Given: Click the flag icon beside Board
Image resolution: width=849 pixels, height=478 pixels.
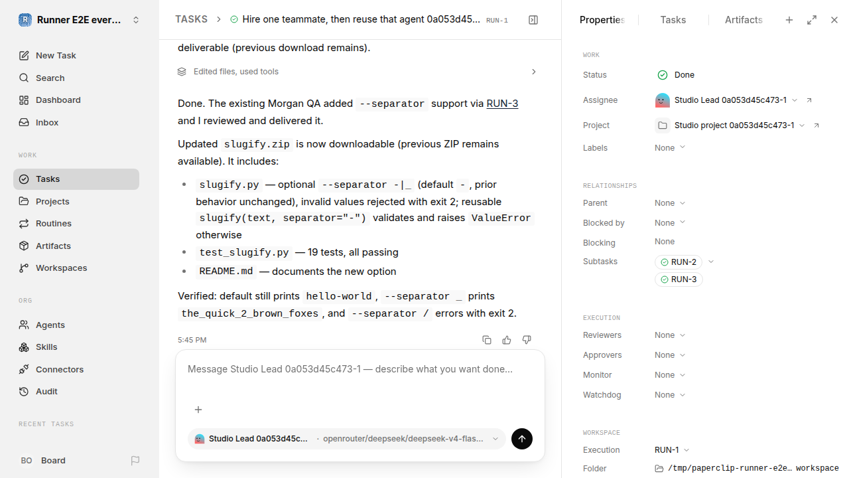Looking at the screenshot, I should click(x=135, y=461).
